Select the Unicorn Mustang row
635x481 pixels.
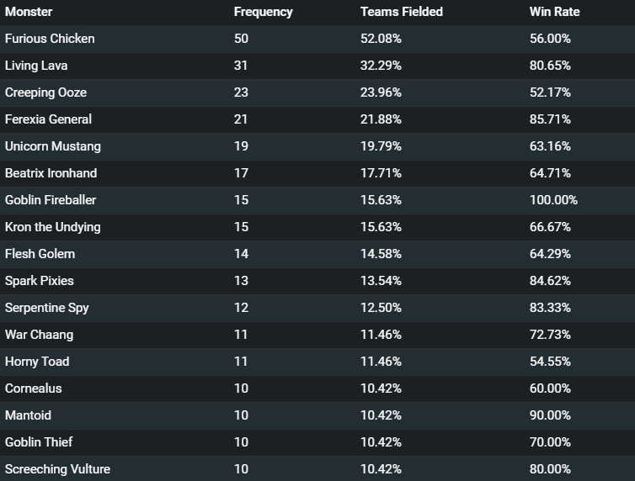point(317,146)
